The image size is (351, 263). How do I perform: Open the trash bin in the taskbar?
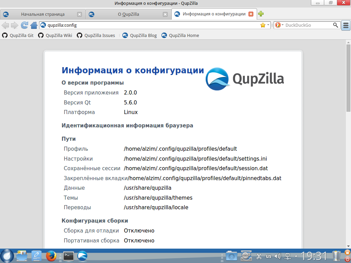pos(336,256)
